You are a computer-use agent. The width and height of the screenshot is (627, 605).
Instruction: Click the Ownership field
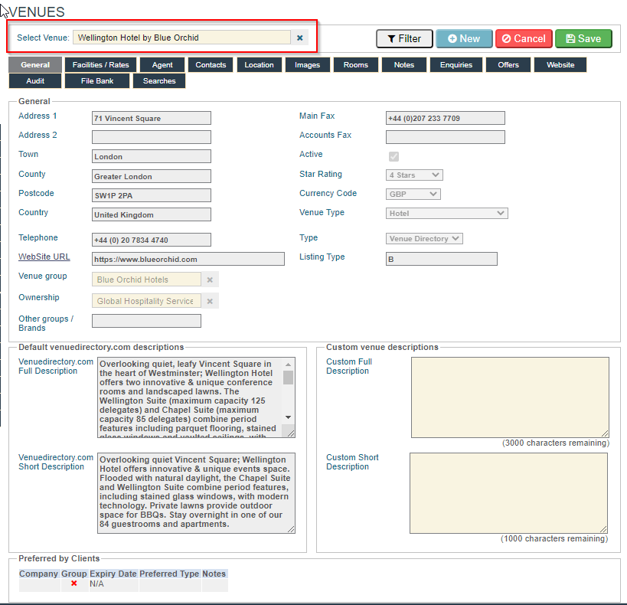146,301
